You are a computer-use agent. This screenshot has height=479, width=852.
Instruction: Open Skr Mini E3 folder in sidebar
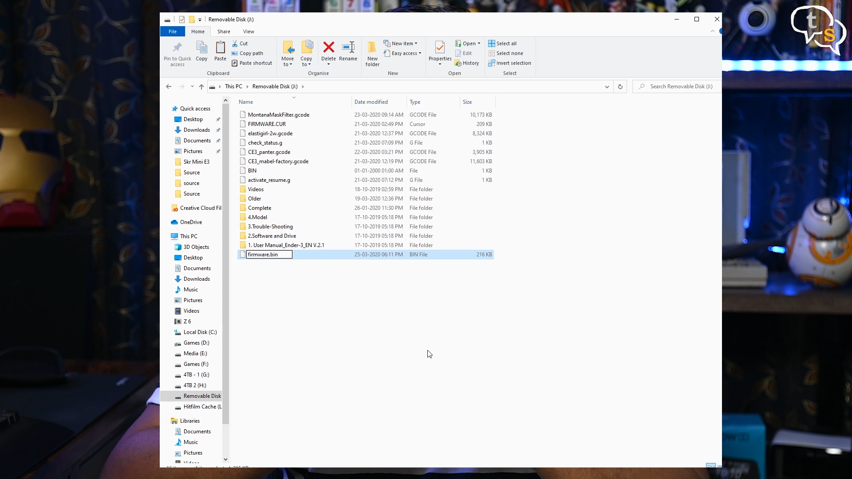coord(196,162)
